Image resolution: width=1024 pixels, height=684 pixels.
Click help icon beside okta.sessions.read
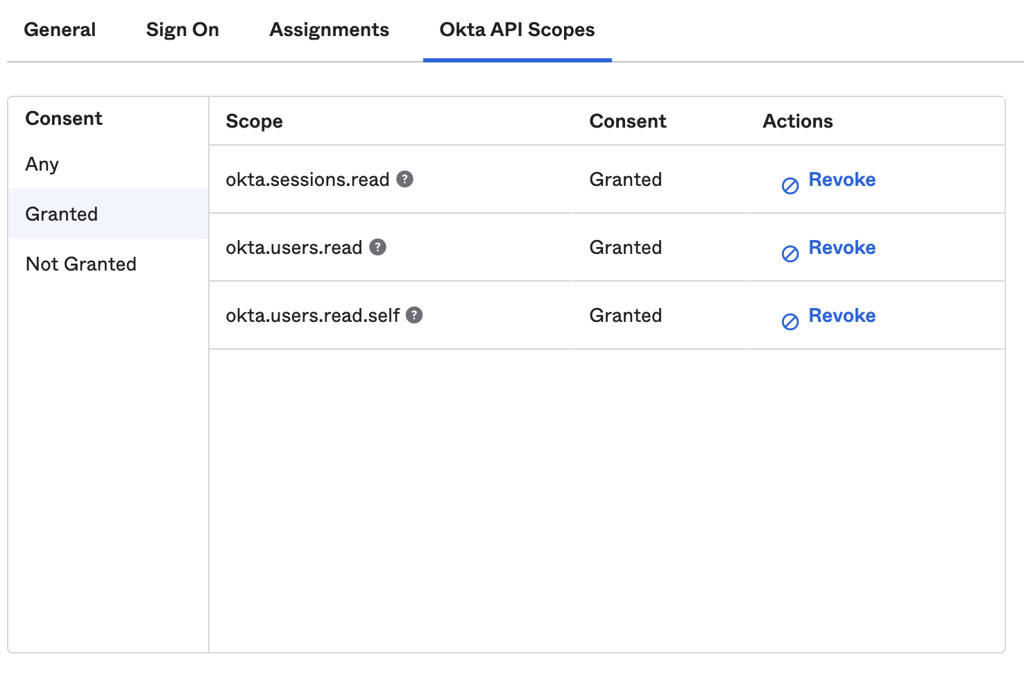point(405,179)
